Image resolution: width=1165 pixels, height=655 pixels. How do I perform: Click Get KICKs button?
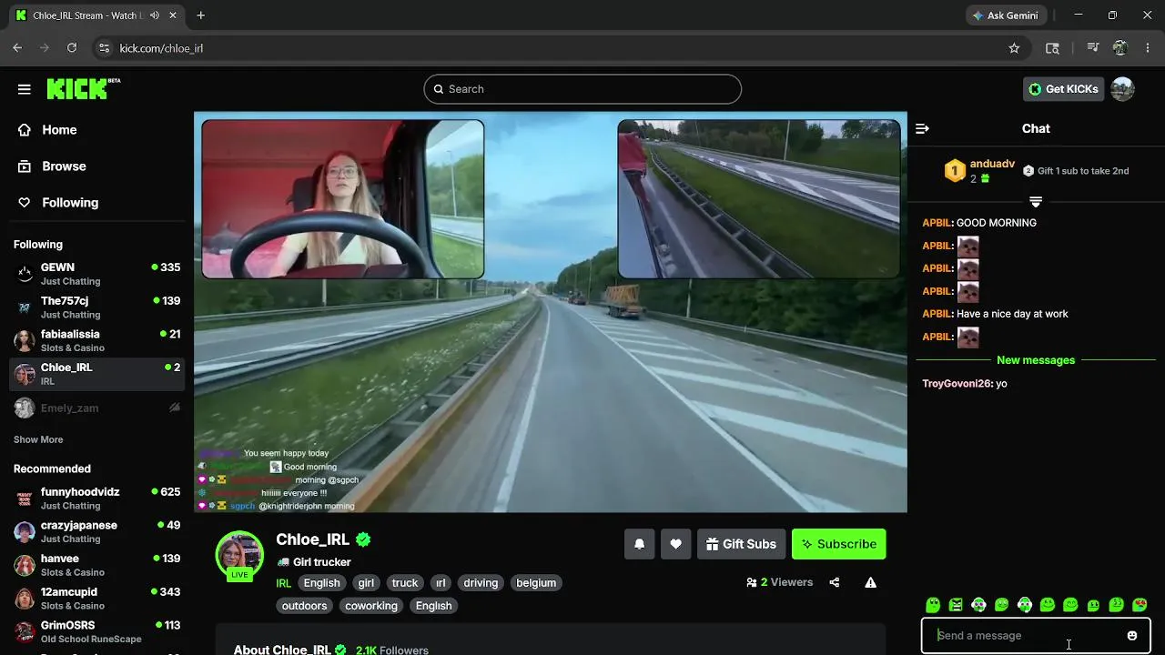[1063, 89]
